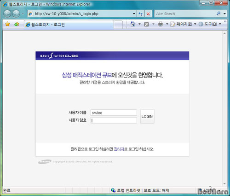Click the 보호 모드: 해제 status text
Image resolution: width=230 pixels, height=196 pixels.
click(x=156, y=190)
